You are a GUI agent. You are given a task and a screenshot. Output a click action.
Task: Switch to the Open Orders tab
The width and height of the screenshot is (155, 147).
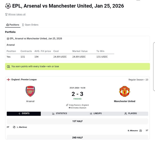pos(30,25)
